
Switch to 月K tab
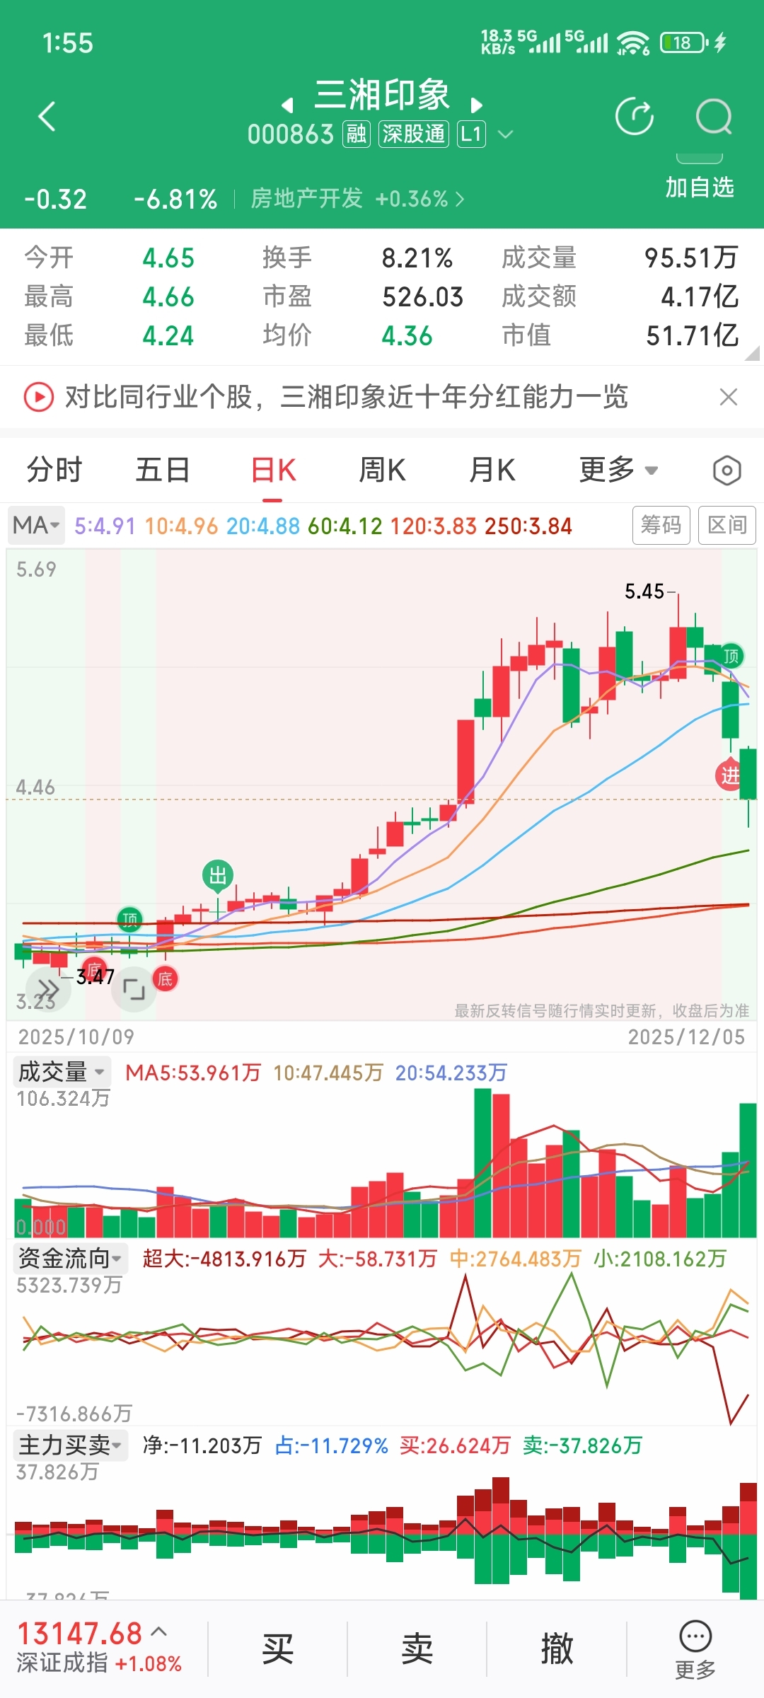click(492, 470)
